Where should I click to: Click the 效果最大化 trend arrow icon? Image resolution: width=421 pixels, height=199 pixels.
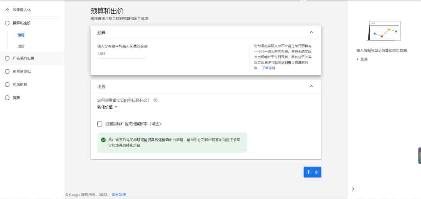(7, 10)
